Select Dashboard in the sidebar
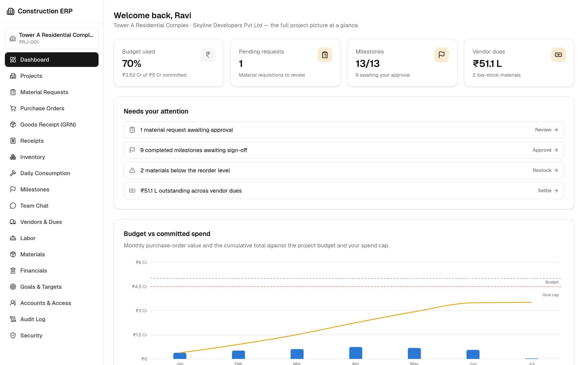Screen dimensions: 584x365 (51, 59)
